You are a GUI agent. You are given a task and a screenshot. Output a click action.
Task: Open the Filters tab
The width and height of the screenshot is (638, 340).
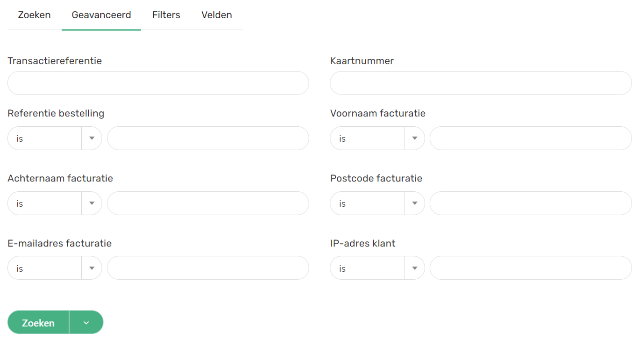(166, 15)
